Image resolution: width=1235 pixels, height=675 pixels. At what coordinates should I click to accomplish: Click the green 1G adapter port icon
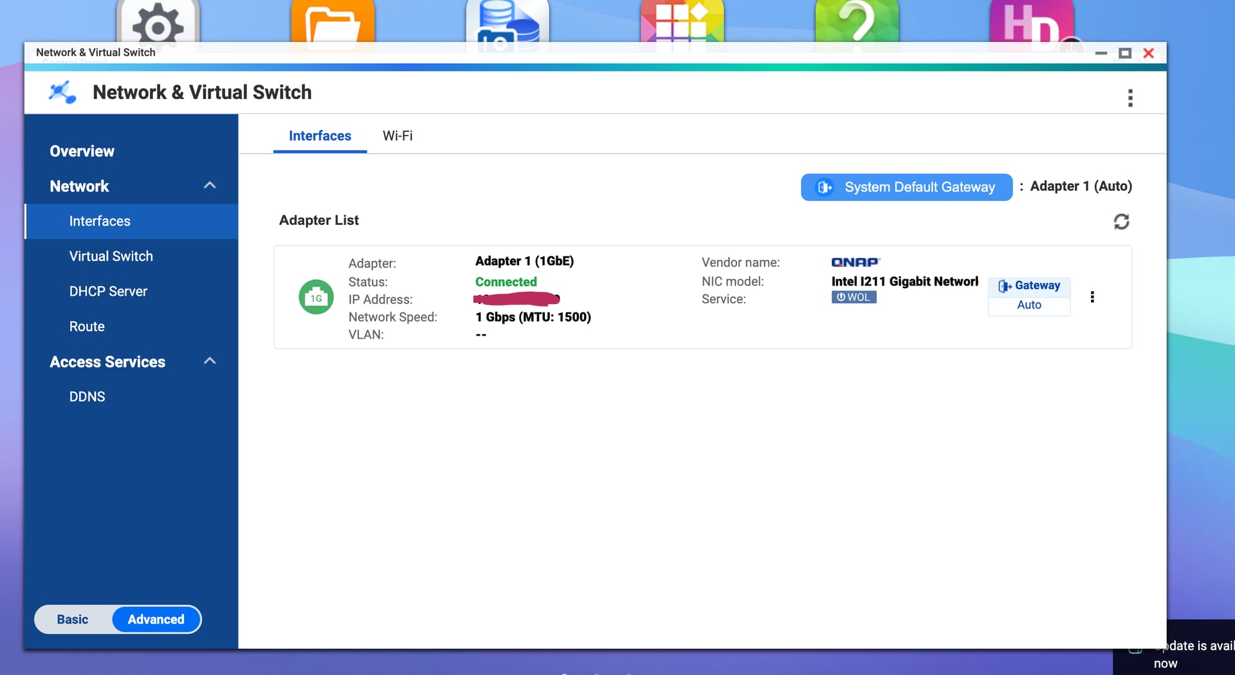(316, 297)
